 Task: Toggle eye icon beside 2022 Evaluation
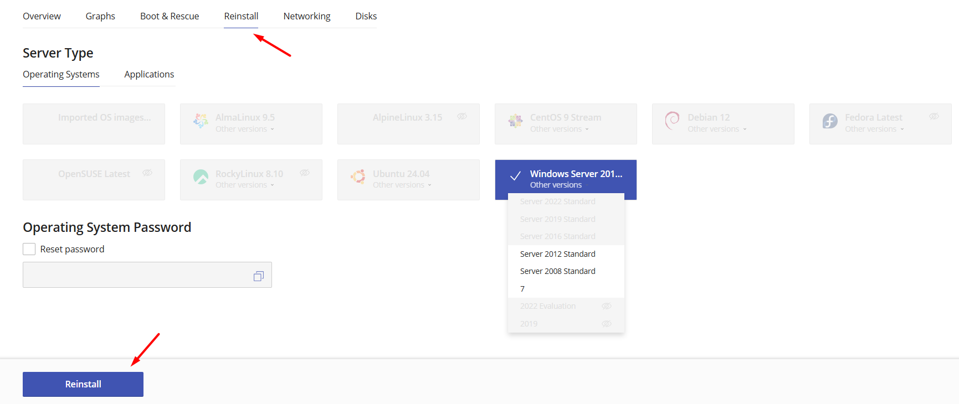pos(607,306)
